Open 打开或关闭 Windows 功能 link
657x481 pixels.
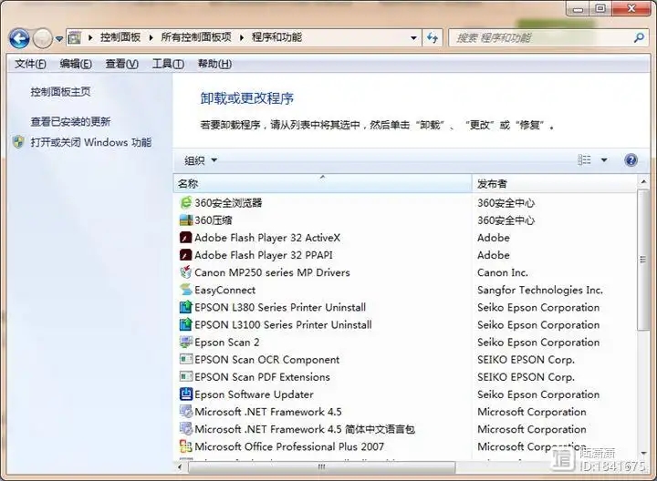91,142
